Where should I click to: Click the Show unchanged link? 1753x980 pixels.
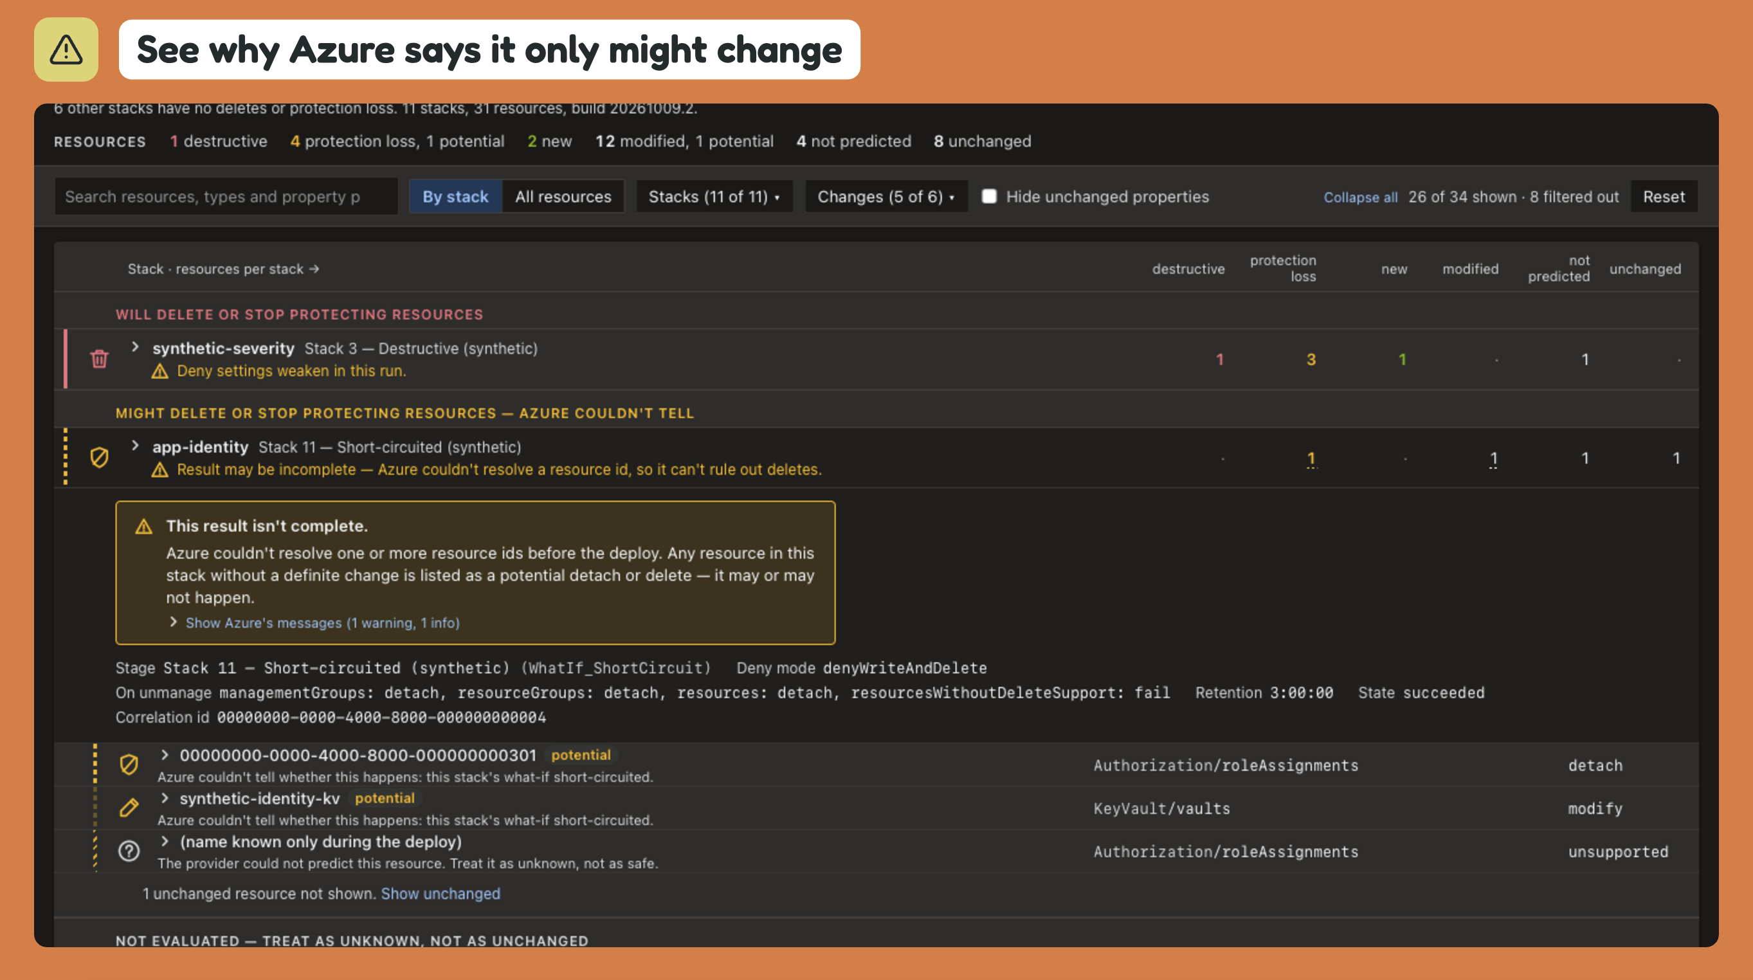(441, 894)
